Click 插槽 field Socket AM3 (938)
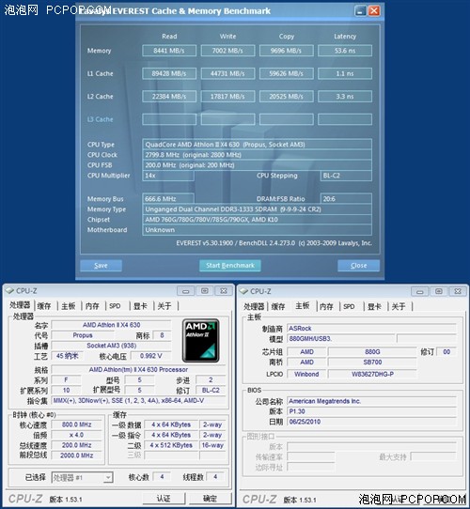470x509 pixels. [x=111, y=346]
